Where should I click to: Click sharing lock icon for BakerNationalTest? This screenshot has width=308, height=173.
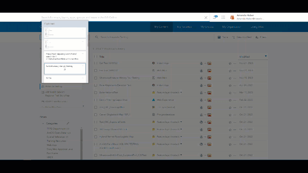coord(201,93)
